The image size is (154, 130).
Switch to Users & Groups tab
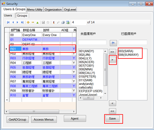pos(14,9)
